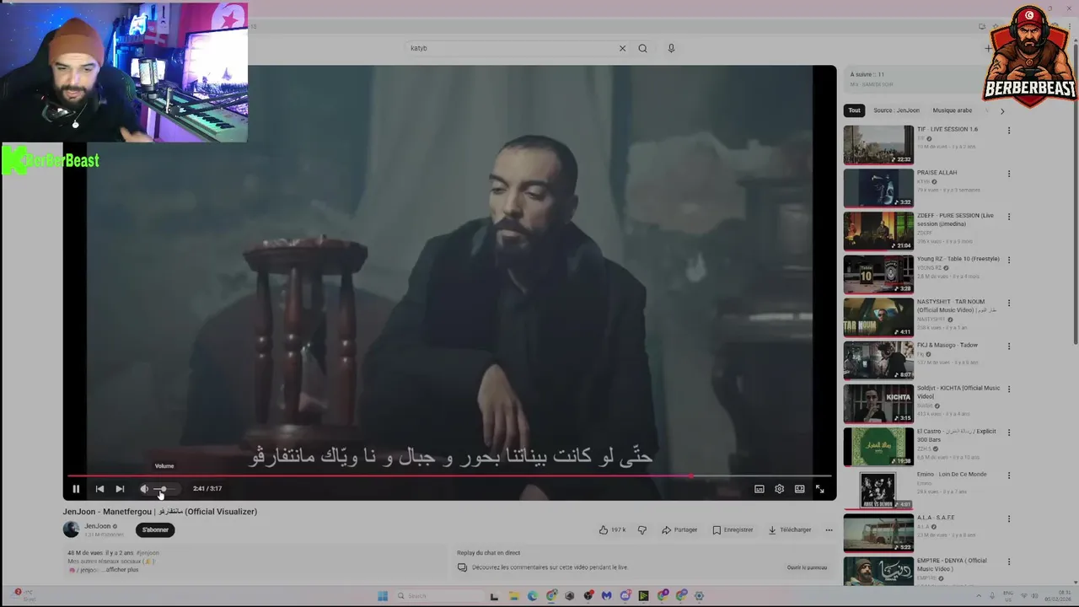
Task: Click the search magnifier button
Action: pos(642,48)
